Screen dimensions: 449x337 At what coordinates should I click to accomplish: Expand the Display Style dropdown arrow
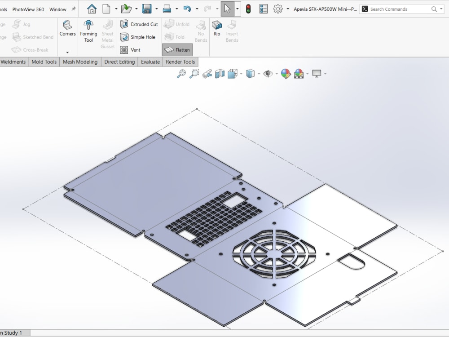point(259,74)
